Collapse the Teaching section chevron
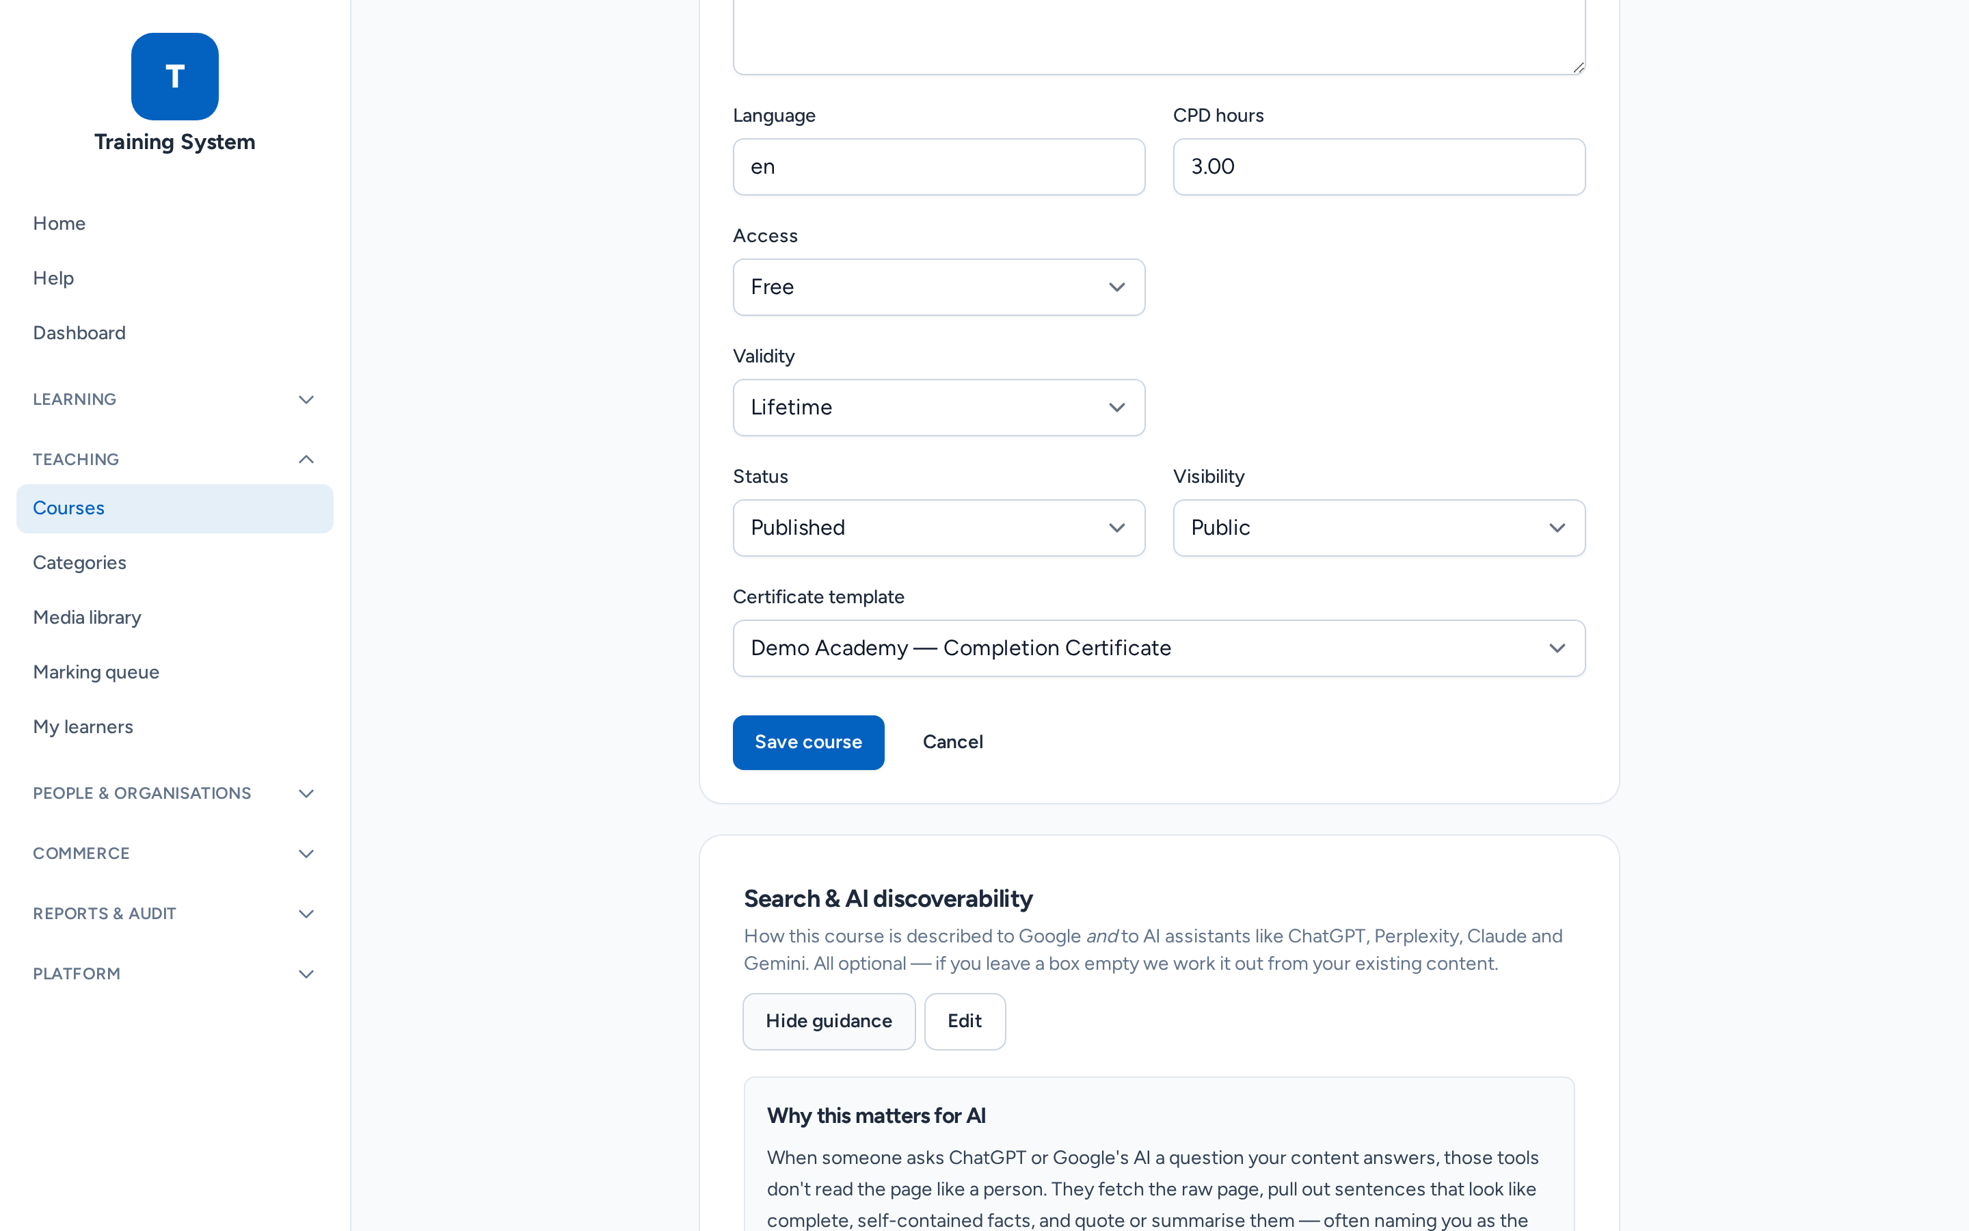This screenshot has height=1231, width=1969. (306, 459)
